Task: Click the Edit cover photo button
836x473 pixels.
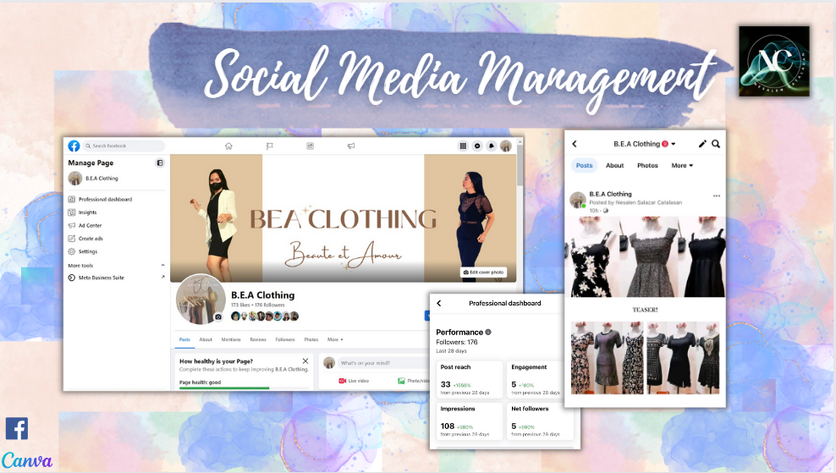Action: point(484,272)
